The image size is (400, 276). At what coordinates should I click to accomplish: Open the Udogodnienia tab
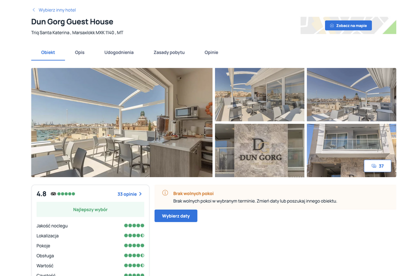click(119, 52)
